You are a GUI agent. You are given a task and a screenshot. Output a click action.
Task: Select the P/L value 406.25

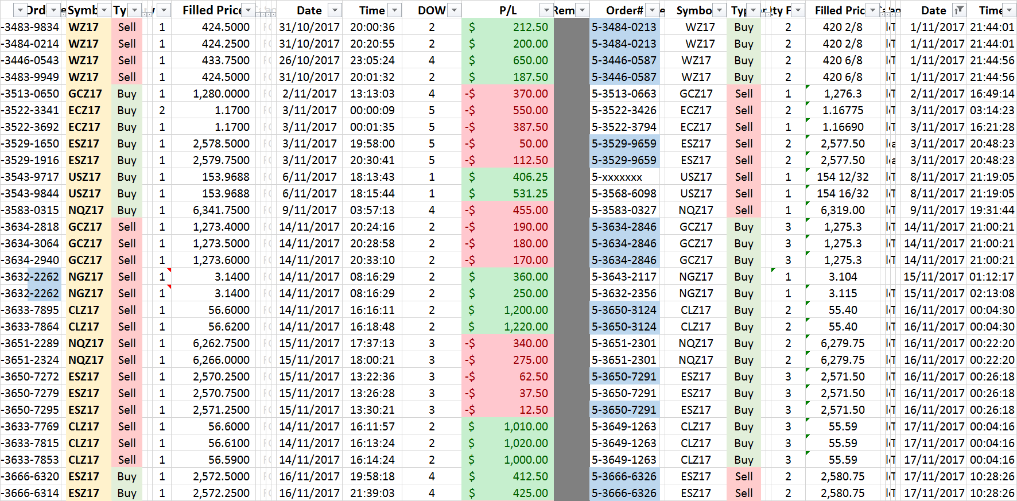tap(508, 177)
